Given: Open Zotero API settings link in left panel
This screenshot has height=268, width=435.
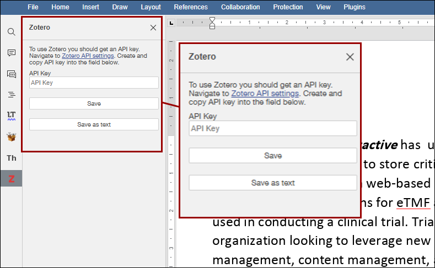Looking at the screenshot, I should coord(88,56).
